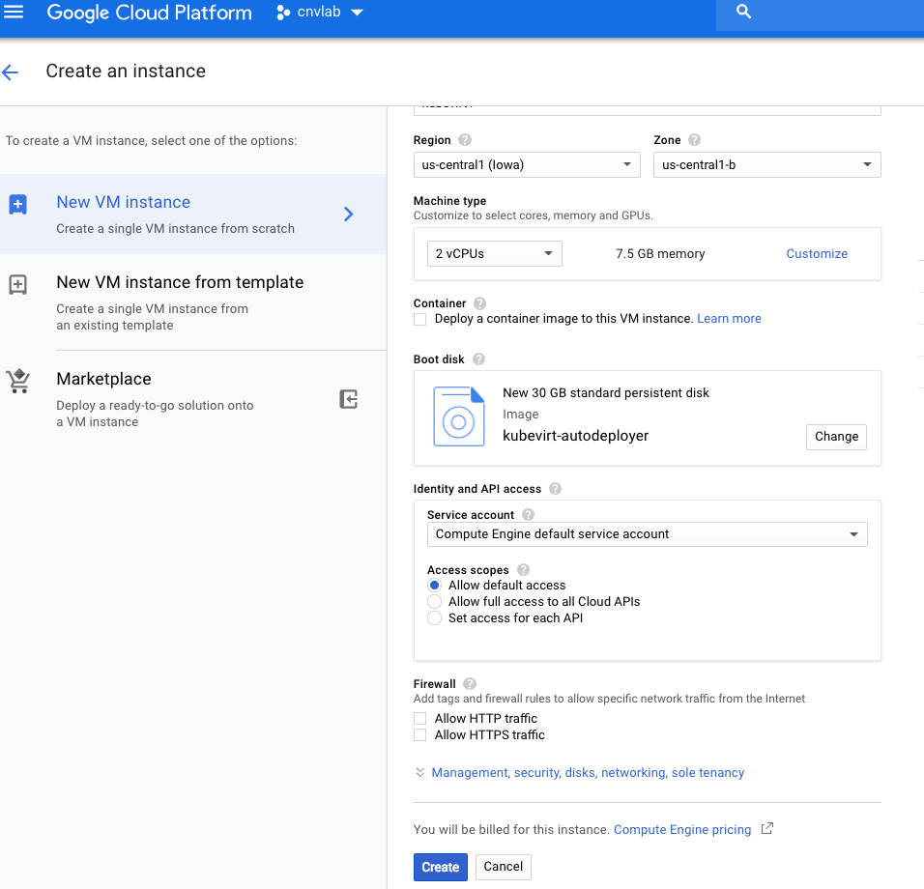Click the Boot disk help icon

click(478, 359)
